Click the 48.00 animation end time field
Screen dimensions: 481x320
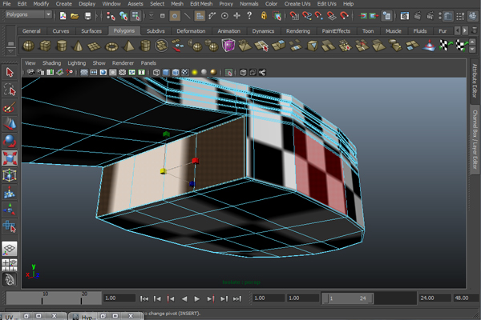point(464,298)
